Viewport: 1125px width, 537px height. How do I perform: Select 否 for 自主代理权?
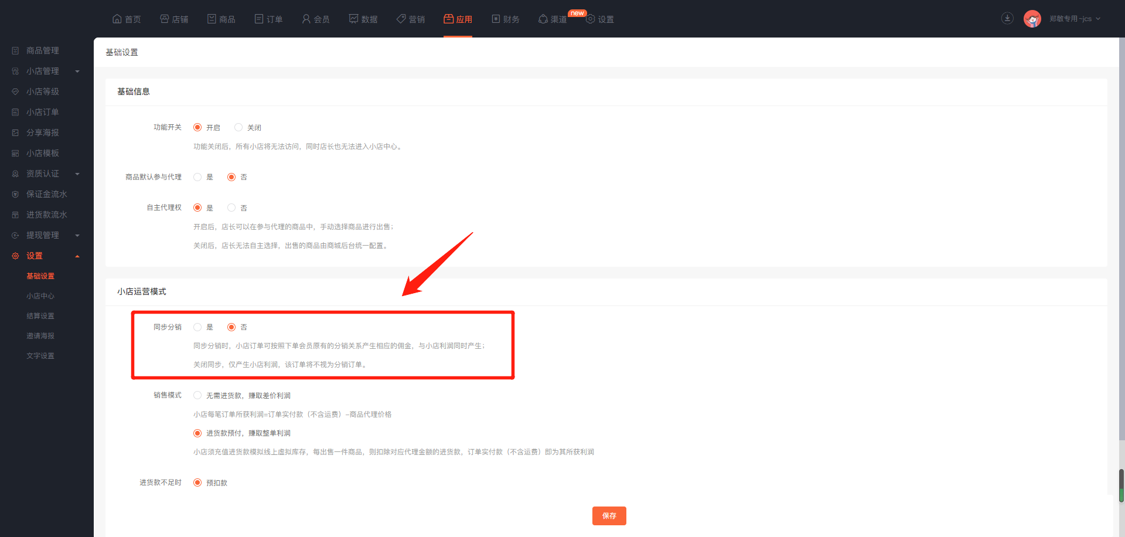coord(231,208)
